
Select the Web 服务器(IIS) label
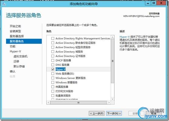tap(65, 74)
